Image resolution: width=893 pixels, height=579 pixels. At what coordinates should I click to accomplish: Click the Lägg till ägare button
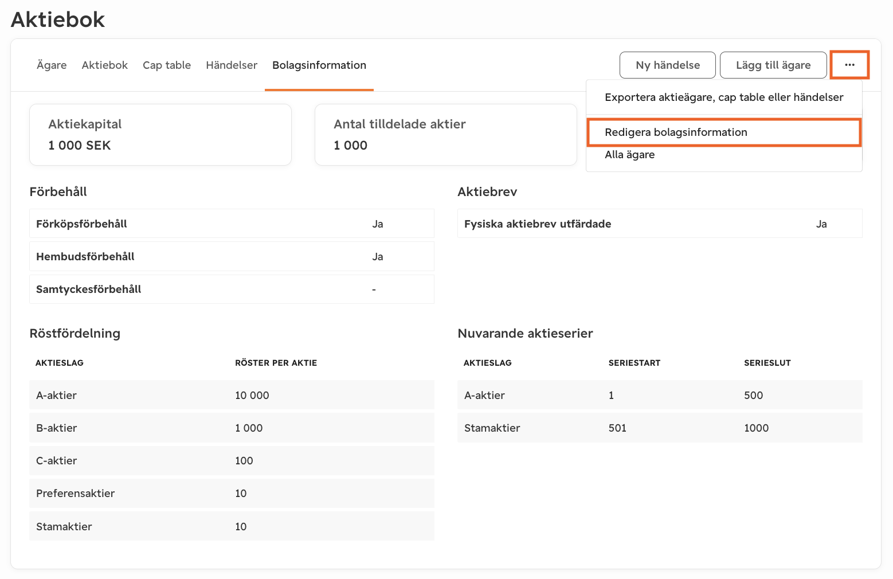(x=773, y=65)
